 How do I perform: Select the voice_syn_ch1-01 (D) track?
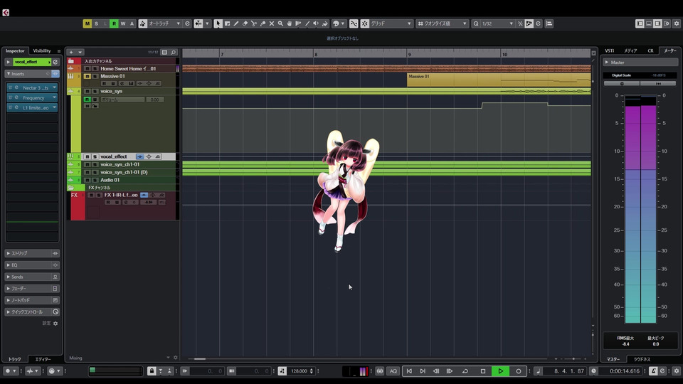(x=124, y=172)
